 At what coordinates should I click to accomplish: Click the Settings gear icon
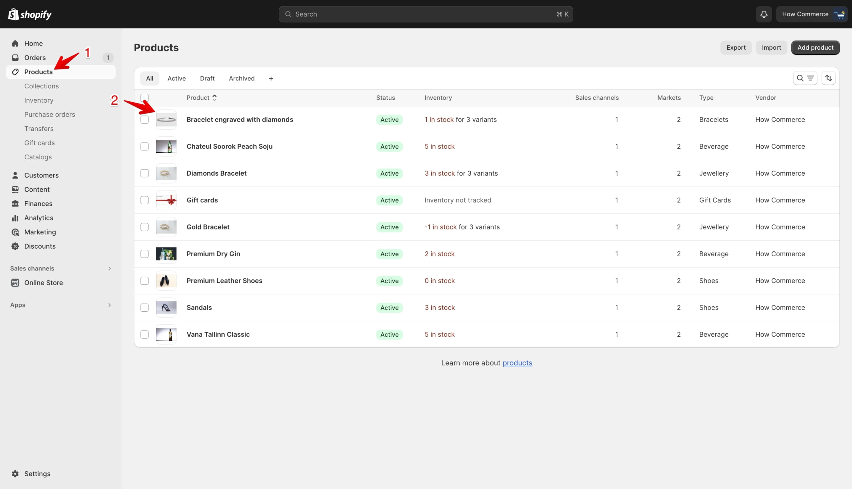tap(15, 474)
